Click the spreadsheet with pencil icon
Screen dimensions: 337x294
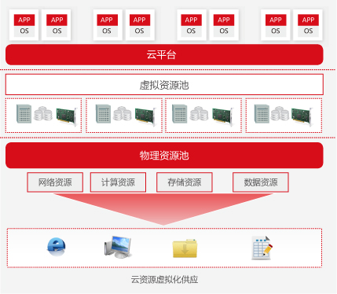coord(262,248)
